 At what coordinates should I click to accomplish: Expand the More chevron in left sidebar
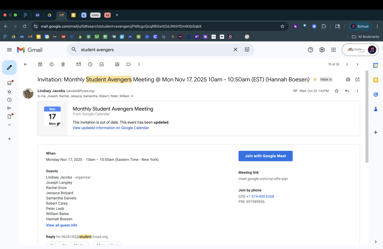click(x=9, y=124)
